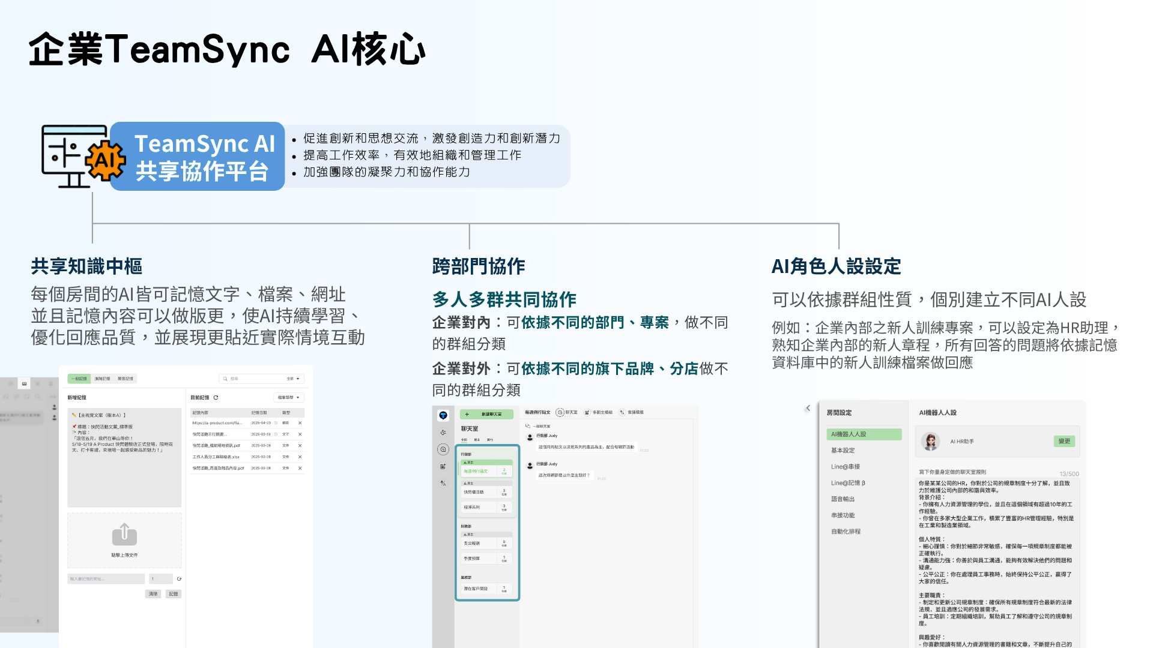Click the AI sparkle icon in chat sidebar
This screenshot has width=1153, height=648.
(443, 432)
